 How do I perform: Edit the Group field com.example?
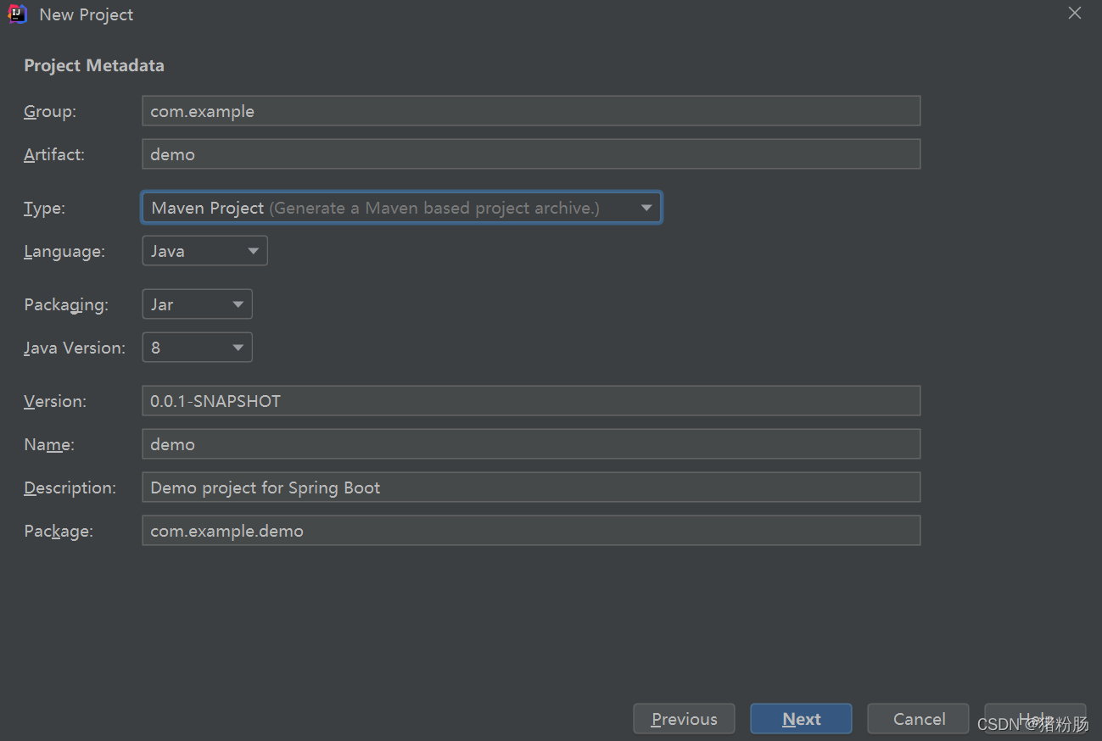click(x=531, y=111)
